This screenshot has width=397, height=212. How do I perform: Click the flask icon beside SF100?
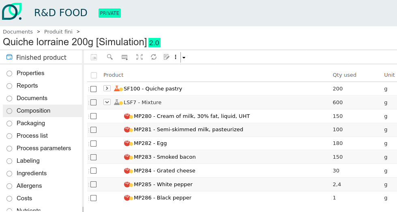click(x=117, y=88)
